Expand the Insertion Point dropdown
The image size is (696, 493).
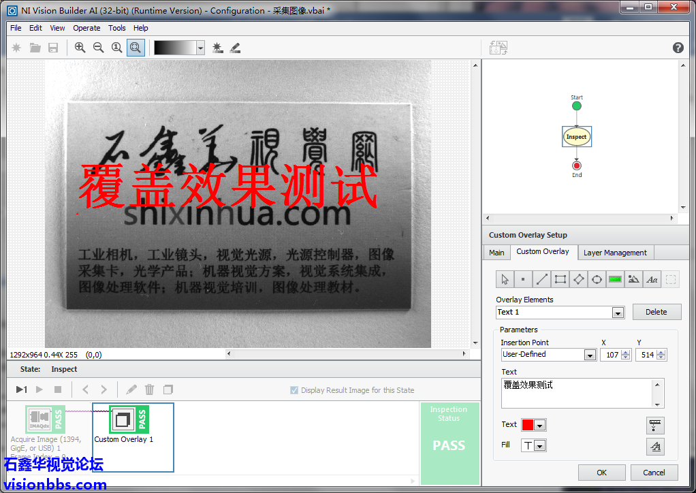click(x=590, y=355)
